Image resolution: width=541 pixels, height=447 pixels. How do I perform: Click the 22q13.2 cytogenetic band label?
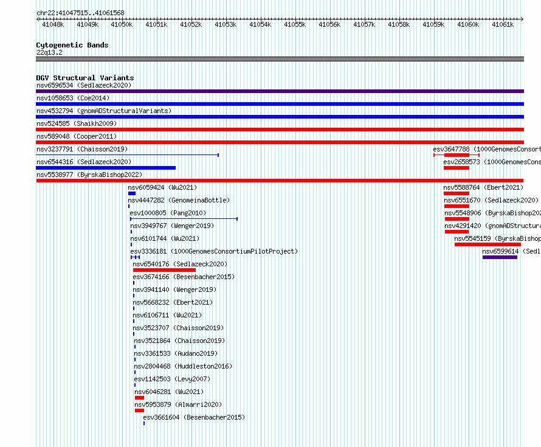click(x=49, y=52)
